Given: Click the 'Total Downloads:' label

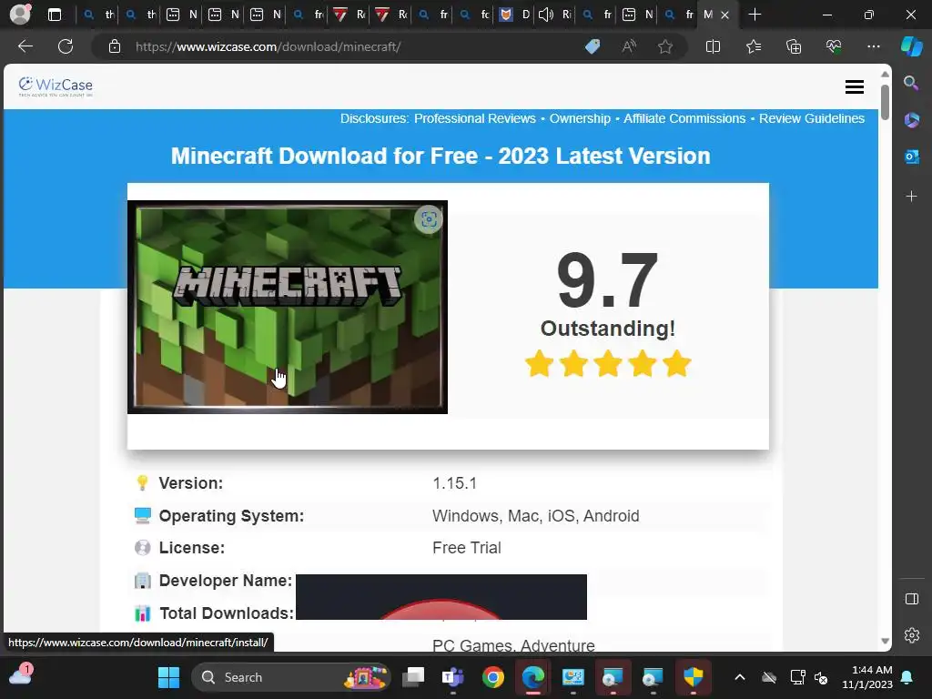Looking at the screenshot, I should coord(227,613).
